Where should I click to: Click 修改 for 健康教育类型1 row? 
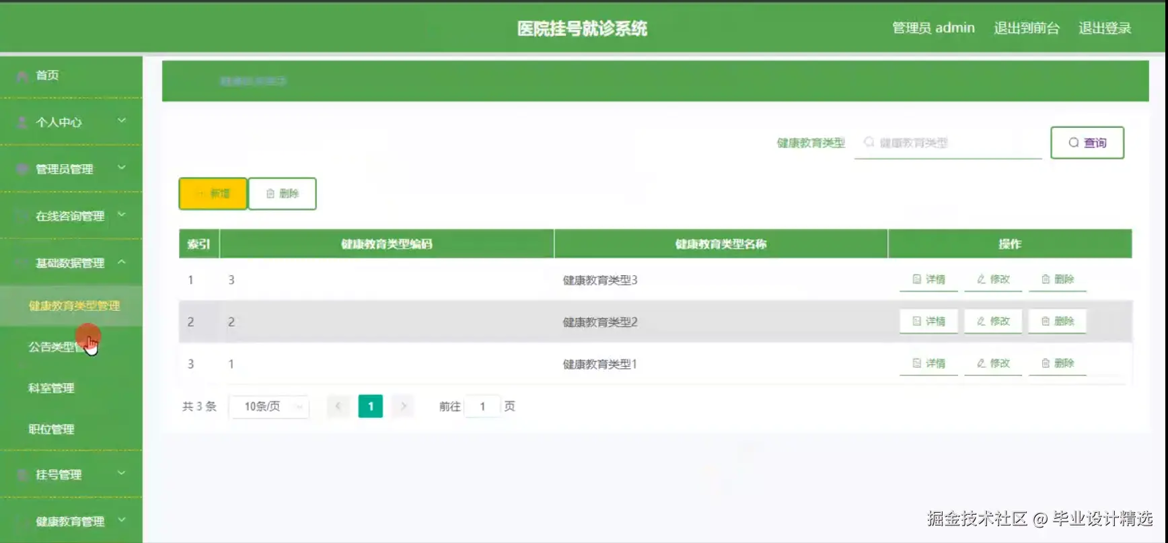coord(993,363)
